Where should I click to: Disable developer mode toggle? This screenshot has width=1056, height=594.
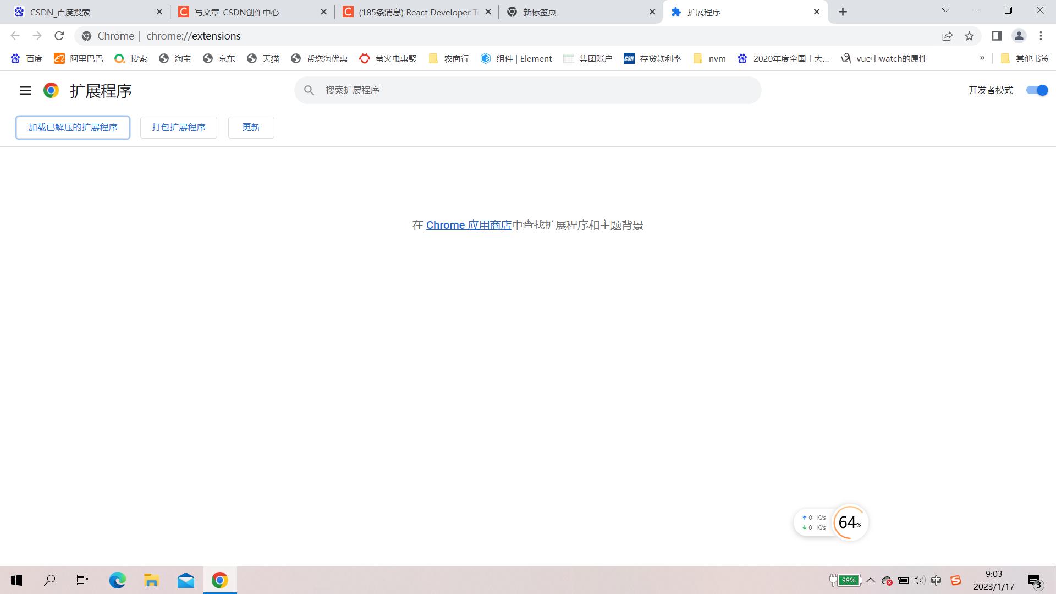coord(1037,90)
